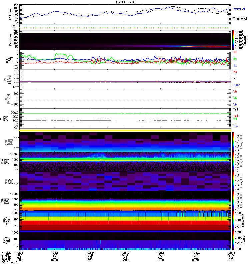Image resolution: width=250 pixels, height=267 pixels.
Task: Click the green Viy velocity legend label
Action: pos(235,98)
